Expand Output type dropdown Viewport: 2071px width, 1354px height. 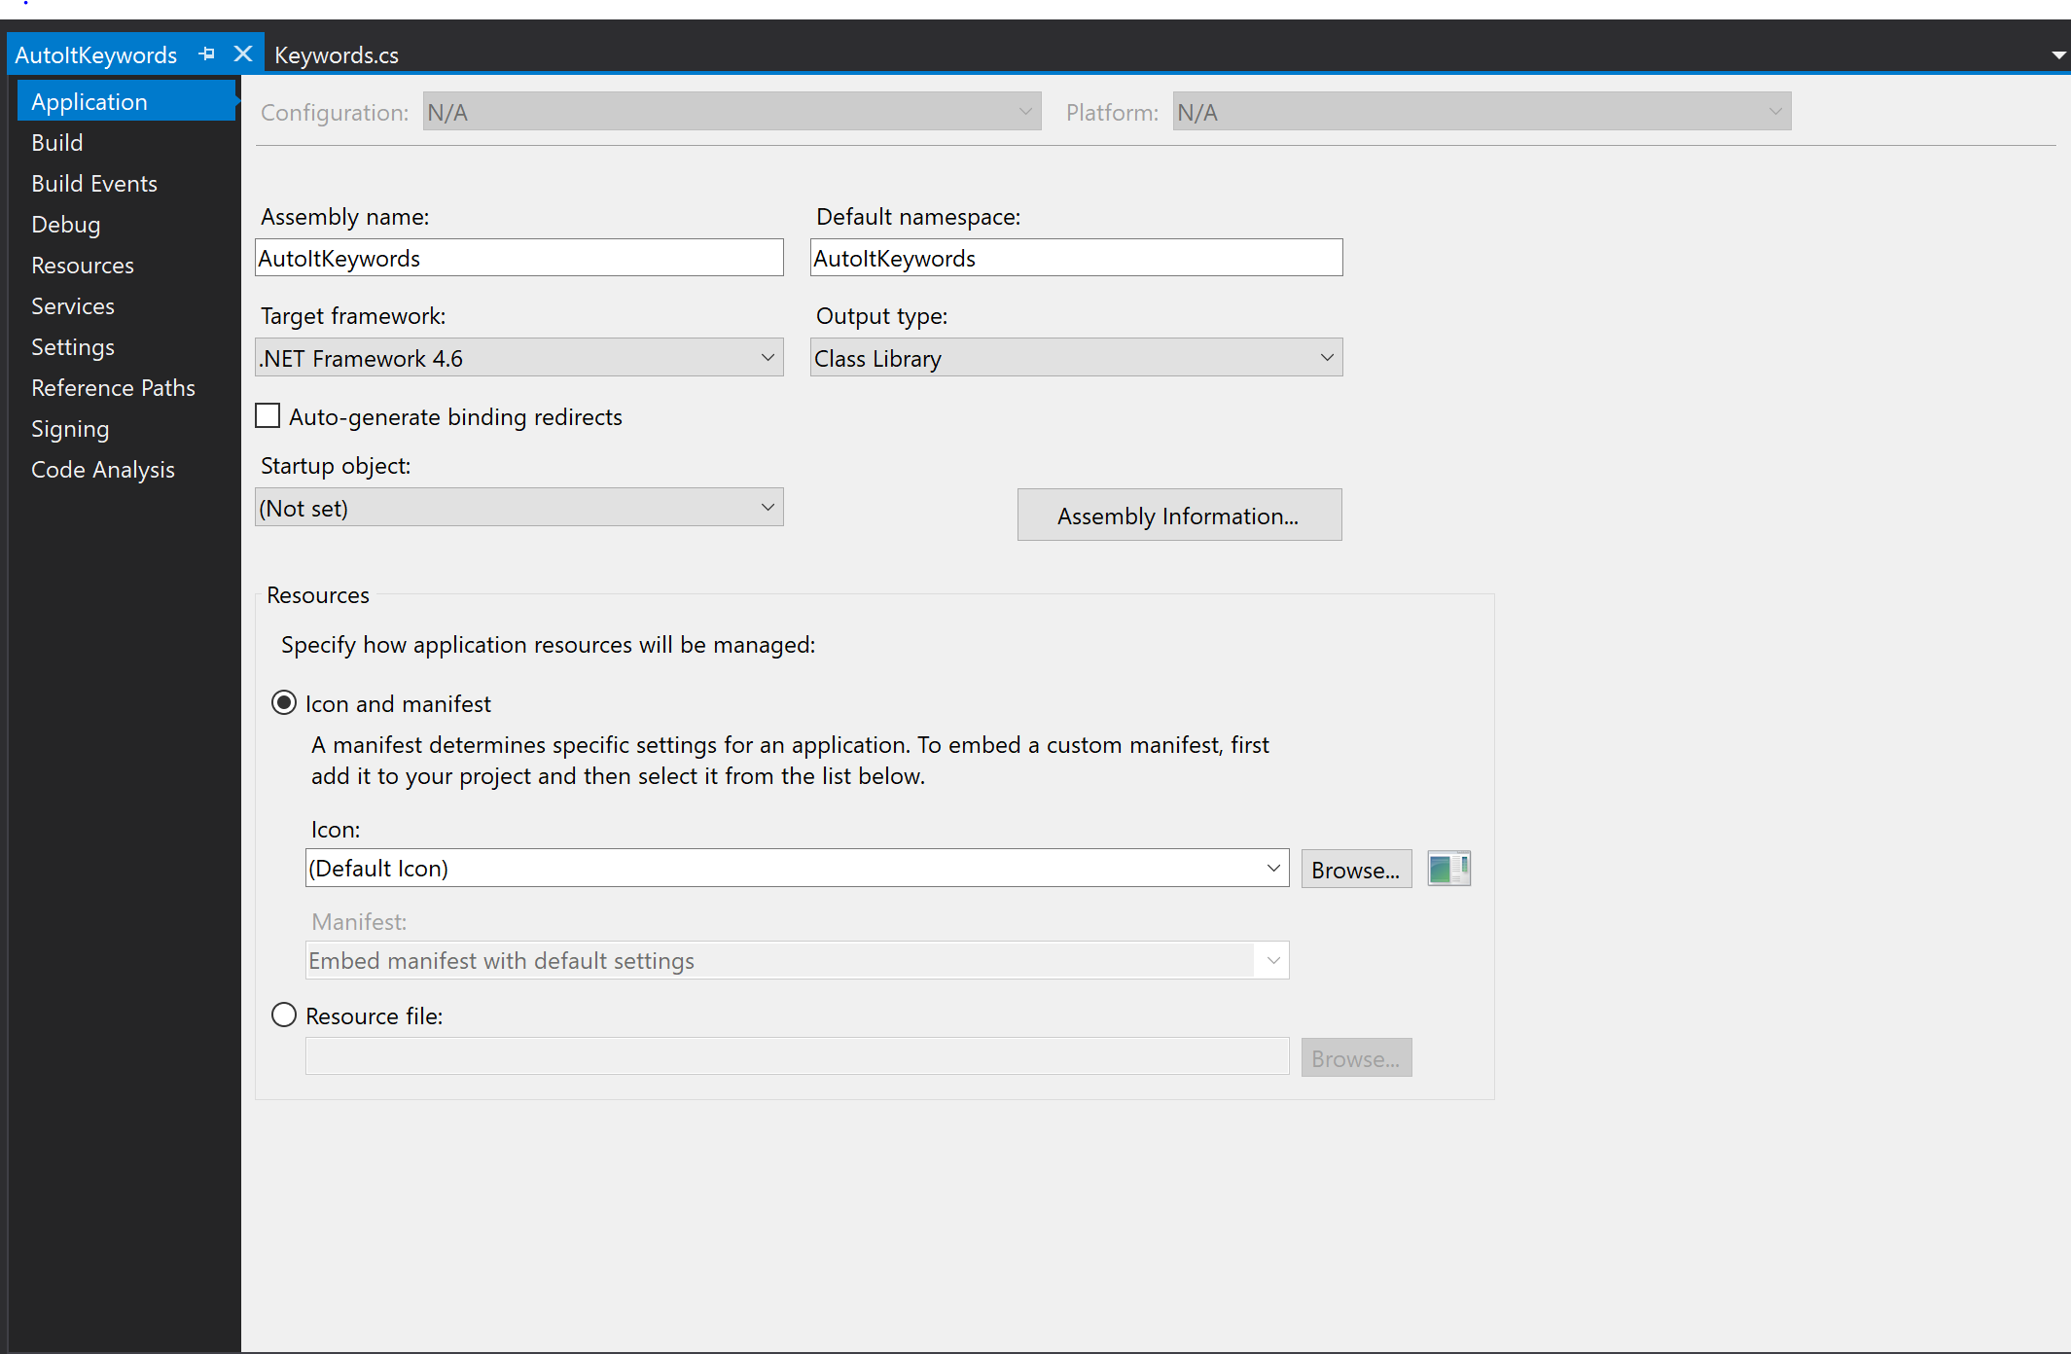click(1326, 358)
